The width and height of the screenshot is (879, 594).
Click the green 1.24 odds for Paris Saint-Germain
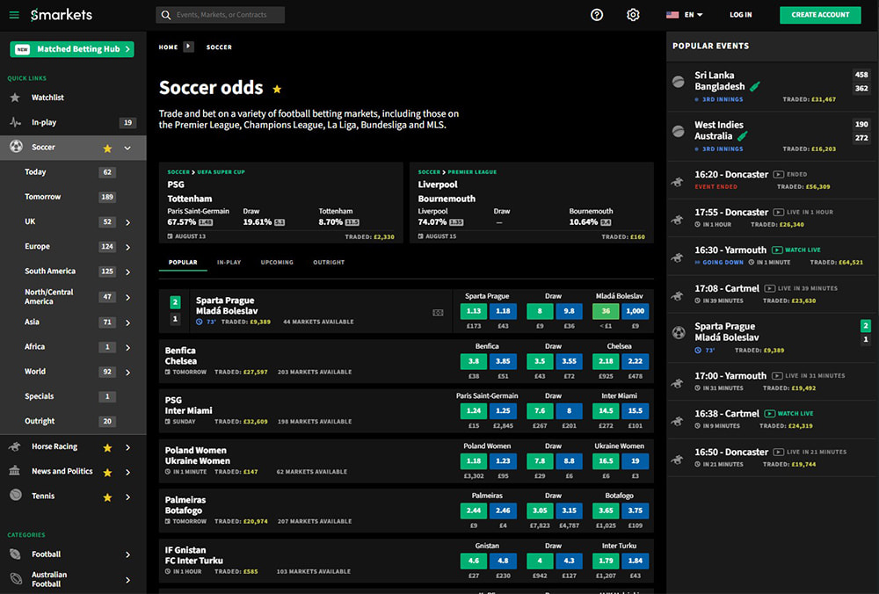coord(474,410)
